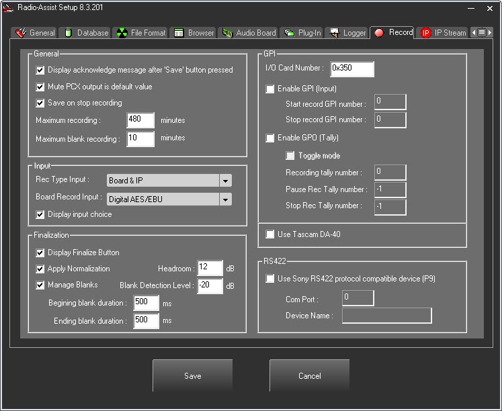
Task: Click the red Record dot icon
Action: (379, 32)
